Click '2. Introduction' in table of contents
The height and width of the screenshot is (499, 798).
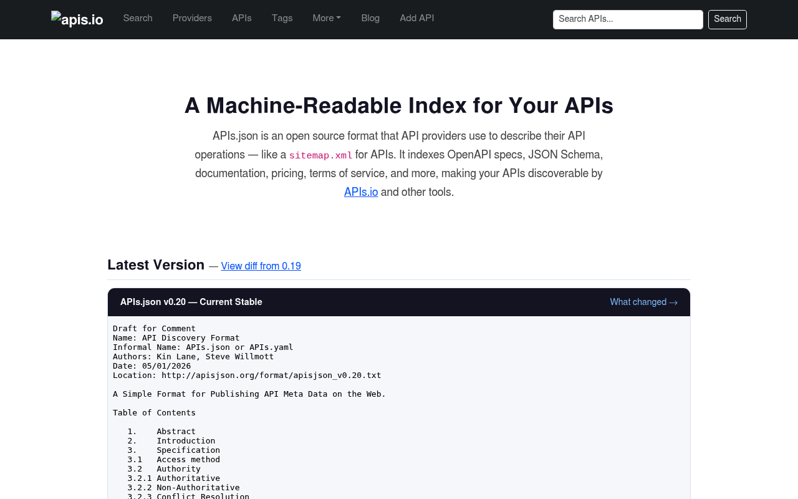click(171, 441)
